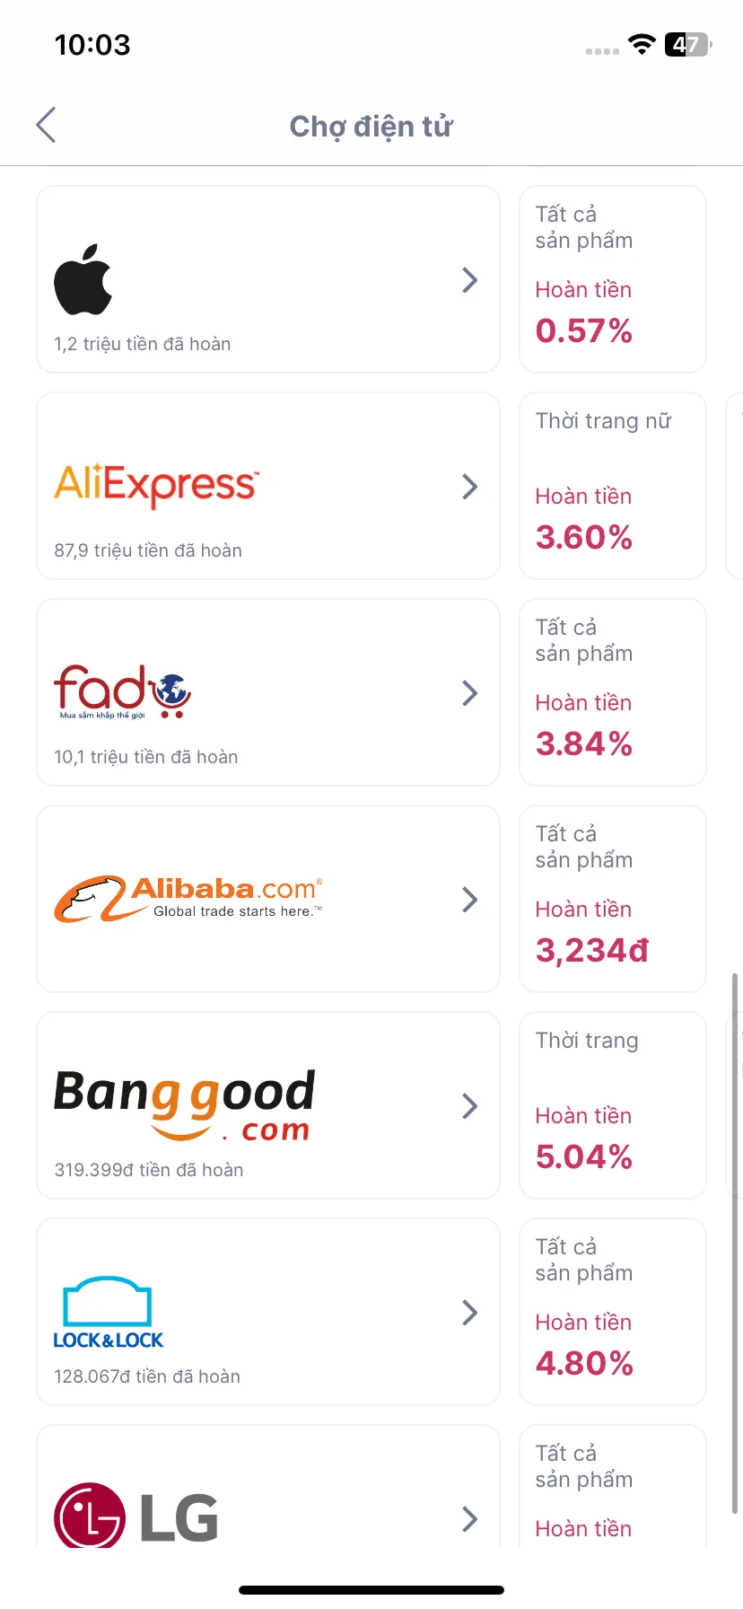
Task: Tap the Lock&Lock logo
Action: (x=108, y=1313)
